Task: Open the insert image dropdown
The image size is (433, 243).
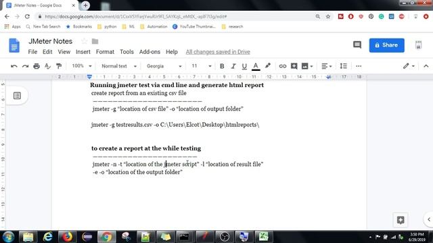Action: point(307,66)
